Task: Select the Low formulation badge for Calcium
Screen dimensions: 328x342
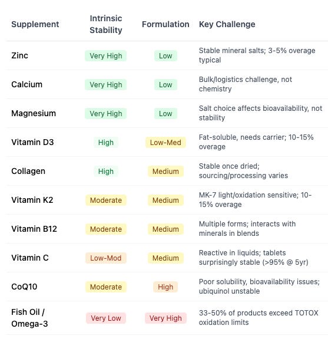Action: [165, 85]
